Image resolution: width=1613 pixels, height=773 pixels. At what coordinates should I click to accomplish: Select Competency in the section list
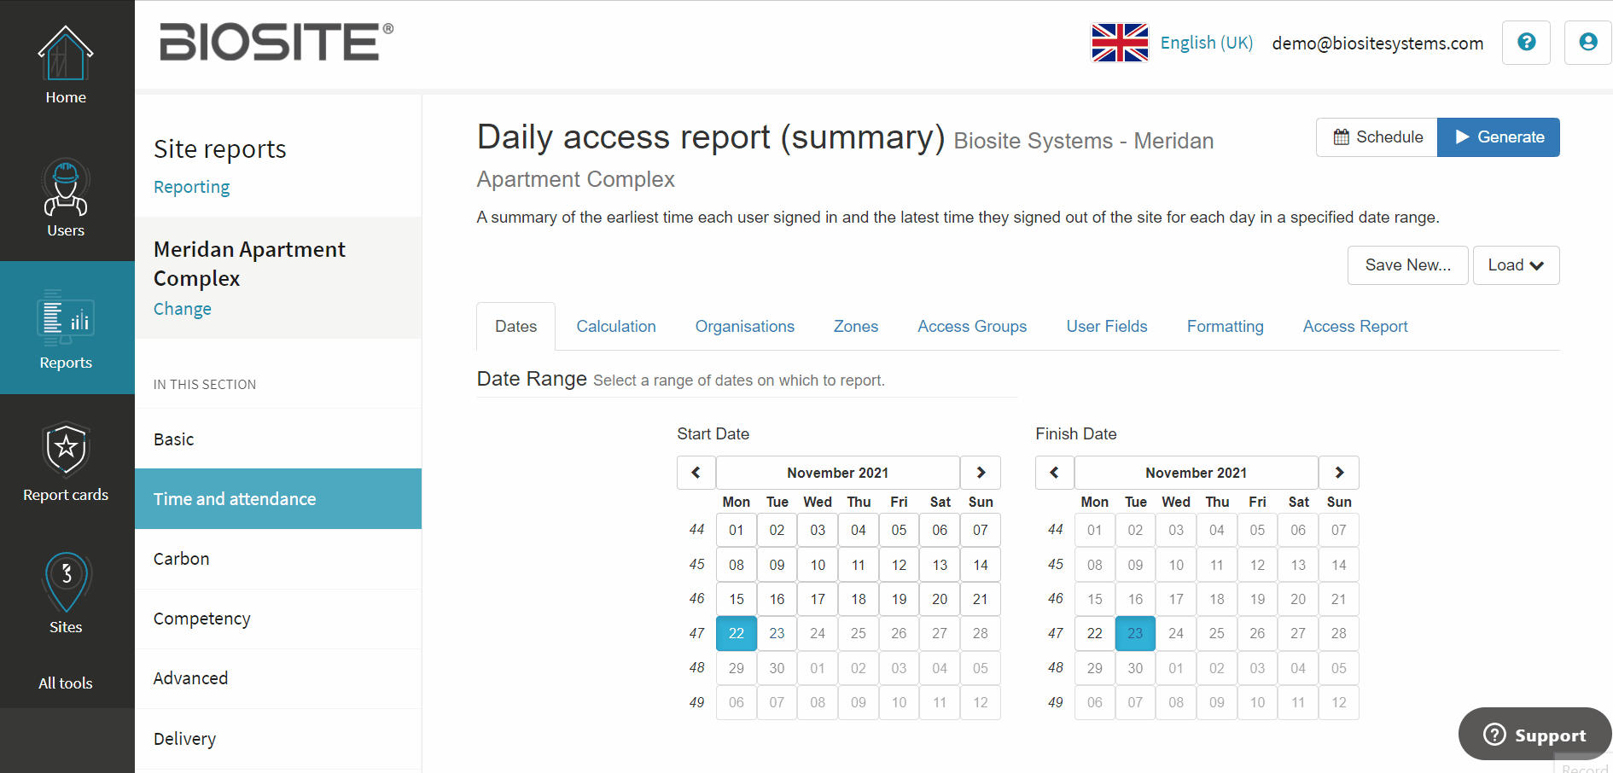201,619
